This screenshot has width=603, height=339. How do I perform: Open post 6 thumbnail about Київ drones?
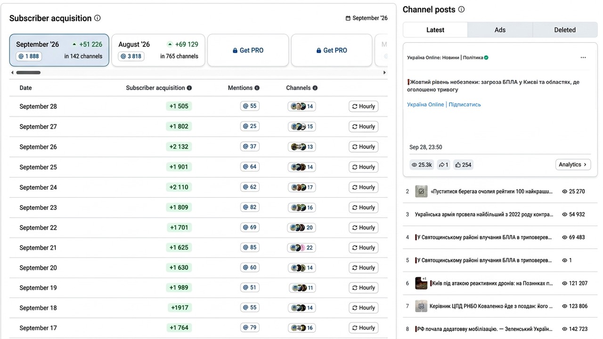pos(421,283)
